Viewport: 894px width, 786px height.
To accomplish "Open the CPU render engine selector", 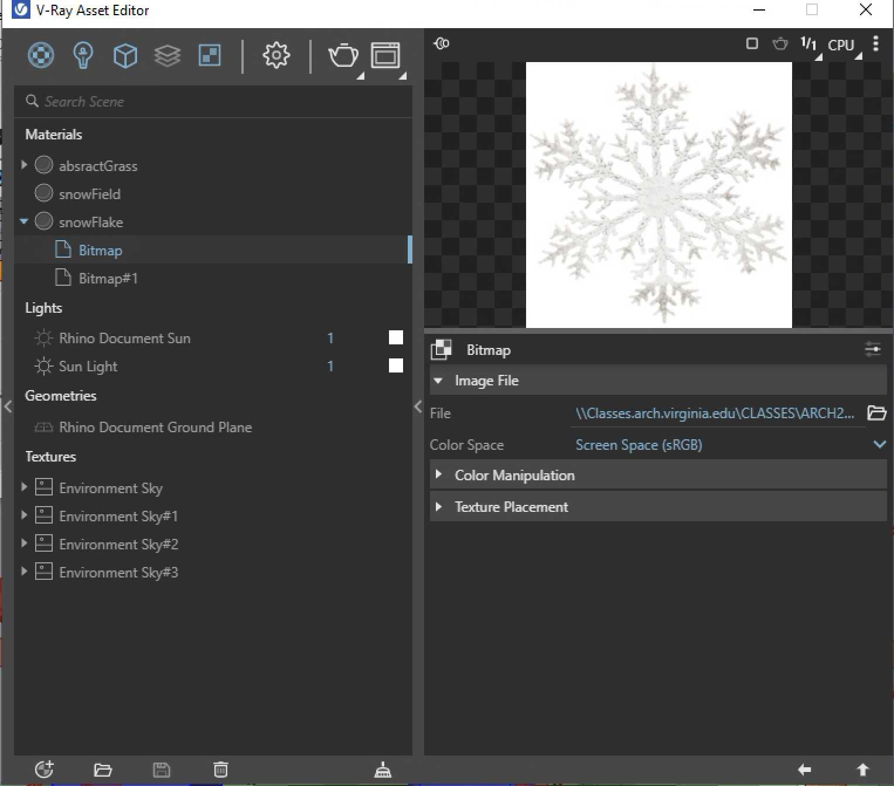I will 841,45.
